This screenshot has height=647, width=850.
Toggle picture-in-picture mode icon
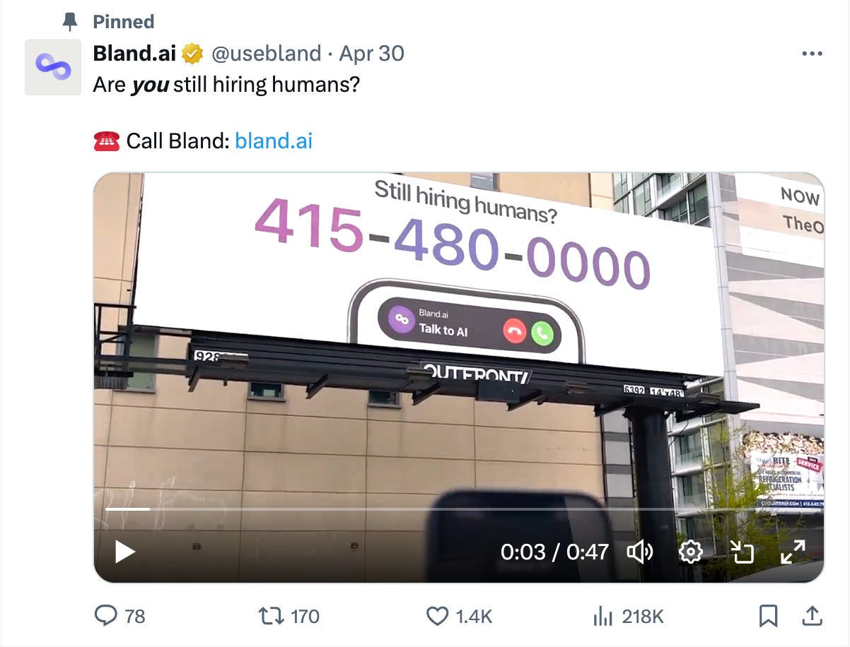coord(742,552)
